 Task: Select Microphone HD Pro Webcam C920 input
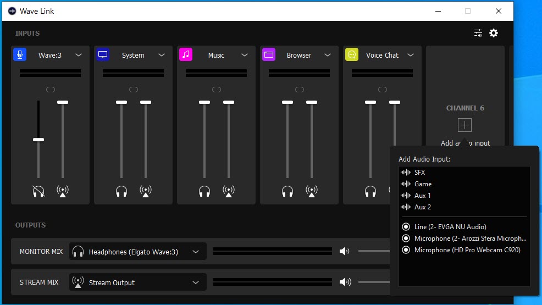[x=464, y=249]
